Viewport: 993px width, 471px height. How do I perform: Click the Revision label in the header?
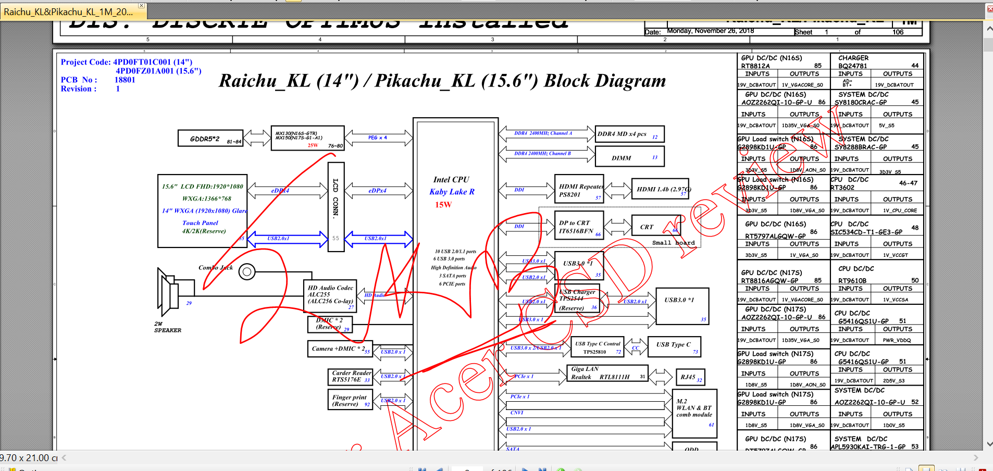pyautogui.click(x=79, y=89)
